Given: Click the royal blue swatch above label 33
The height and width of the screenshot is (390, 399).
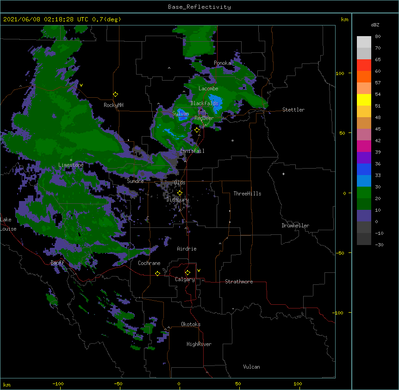Looking at the screenshot, I should pos(364,169).
